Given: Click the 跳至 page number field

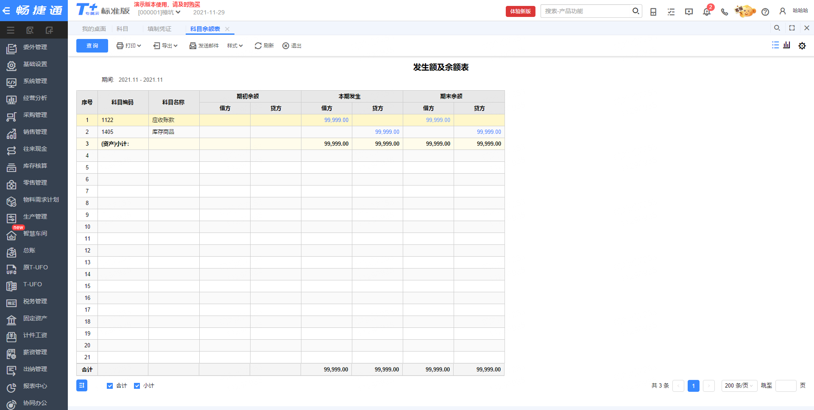Looking at the screenshot, I should pos(786,385).
